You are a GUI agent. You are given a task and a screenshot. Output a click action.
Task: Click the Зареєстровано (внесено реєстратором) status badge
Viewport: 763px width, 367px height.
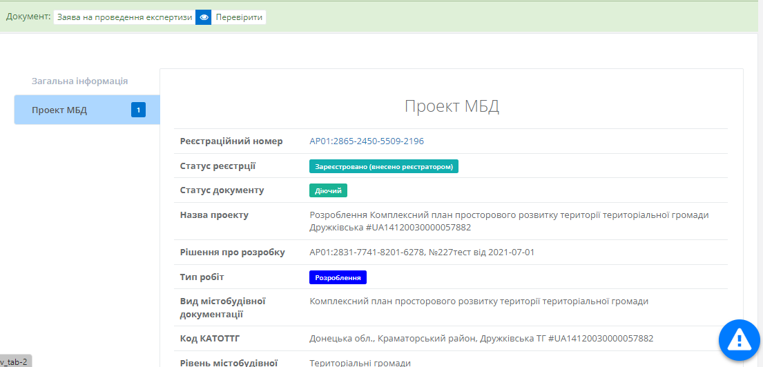click(383, 166)
